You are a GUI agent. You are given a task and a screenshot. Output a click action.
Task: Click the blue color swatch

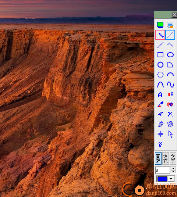162,179
